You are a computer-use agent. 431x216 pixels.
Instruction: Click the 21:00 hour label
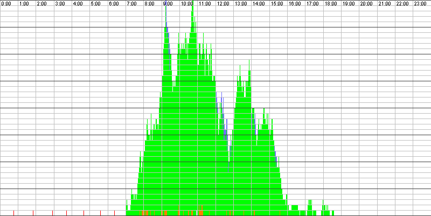pyautogui.click(x=384, y=4)
